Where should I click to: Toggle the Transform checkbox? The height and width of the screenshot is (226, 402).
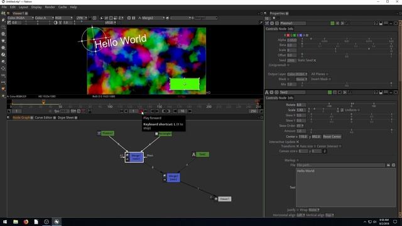coord(298,146)
